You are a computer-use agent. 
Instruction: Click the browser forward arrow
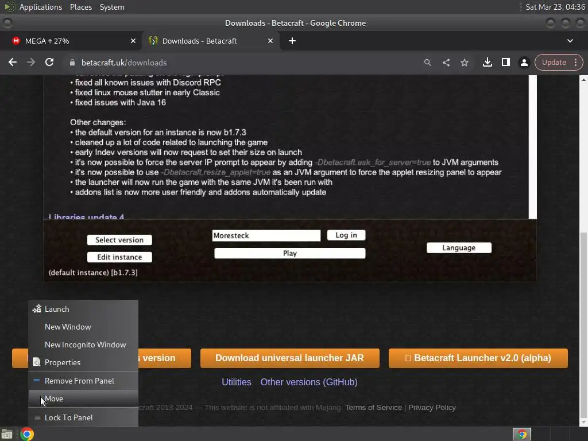[31, 62]
